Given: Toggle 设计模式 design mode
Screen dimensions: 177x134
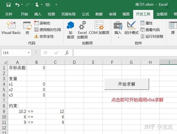Looking at the screenshot, I should pos(131,28).
